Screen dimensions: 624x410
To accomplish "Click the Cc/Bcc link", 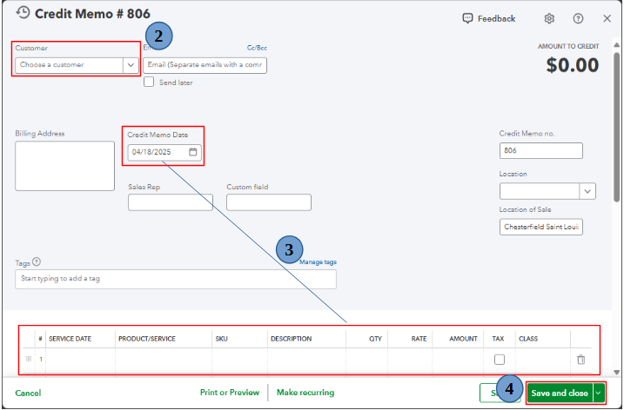I will pos(257,48).
